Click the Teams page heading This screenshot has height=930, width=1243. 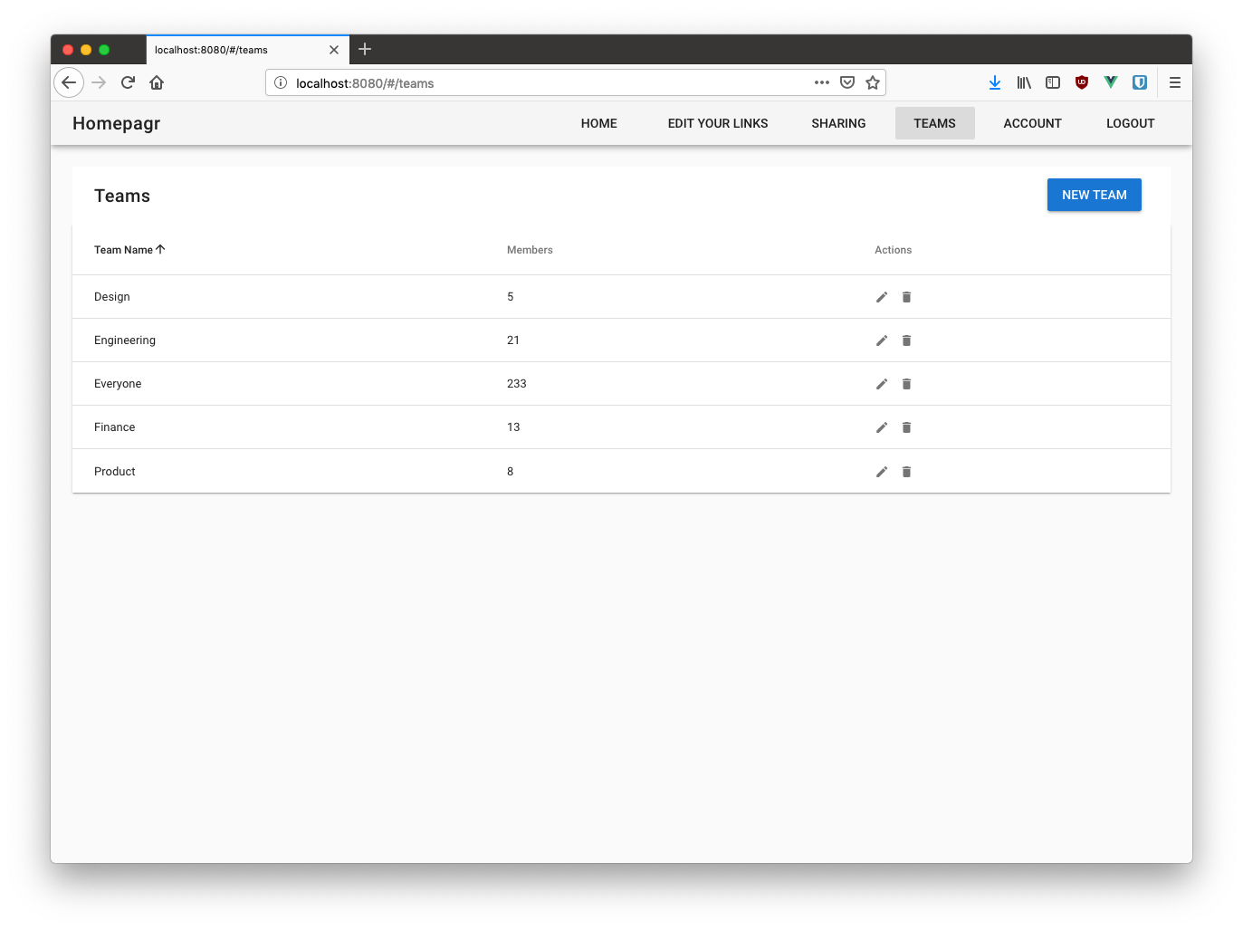click(122, 196)
